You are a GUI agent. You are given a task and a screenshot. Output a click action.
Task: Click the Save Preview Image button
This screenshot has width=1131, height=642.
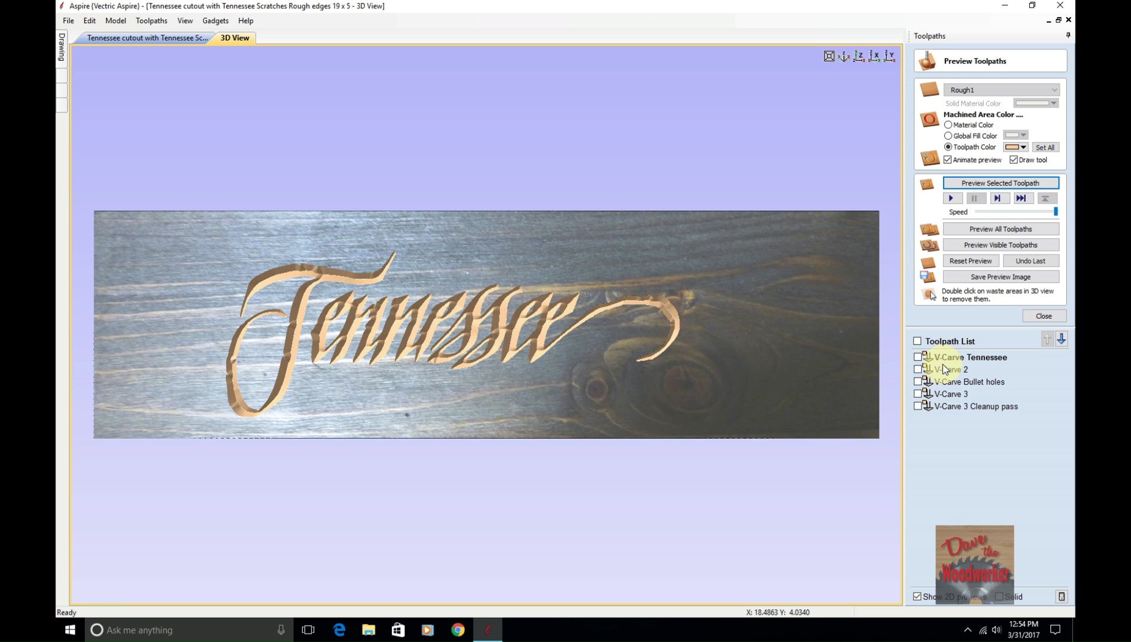point(1001,277)
